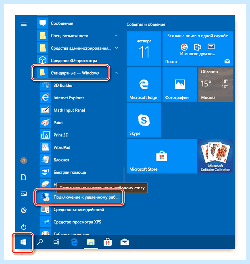Viewport: 250px width, 264px height.
Task: Launch Быстрая помощь
Action: tap(80, 172)
